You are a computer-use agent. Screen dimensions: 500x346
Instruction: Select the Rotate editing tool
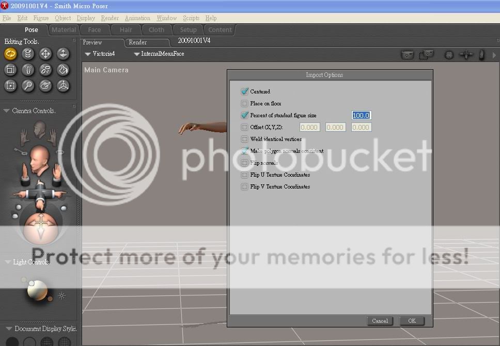(x=10, y=54)
